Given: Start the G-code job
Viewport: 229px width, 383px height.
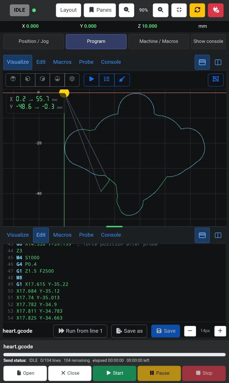Looking at the screenshot, I should [114, 373].
